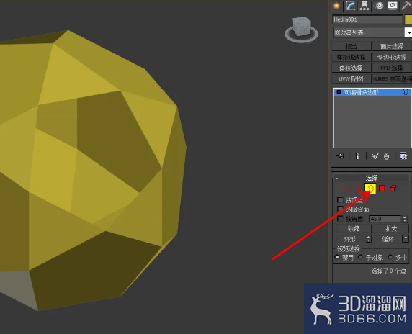Click the UVW 贴图 modifier button
This screenshot has height=334, width=412.
tap(351, 78)
